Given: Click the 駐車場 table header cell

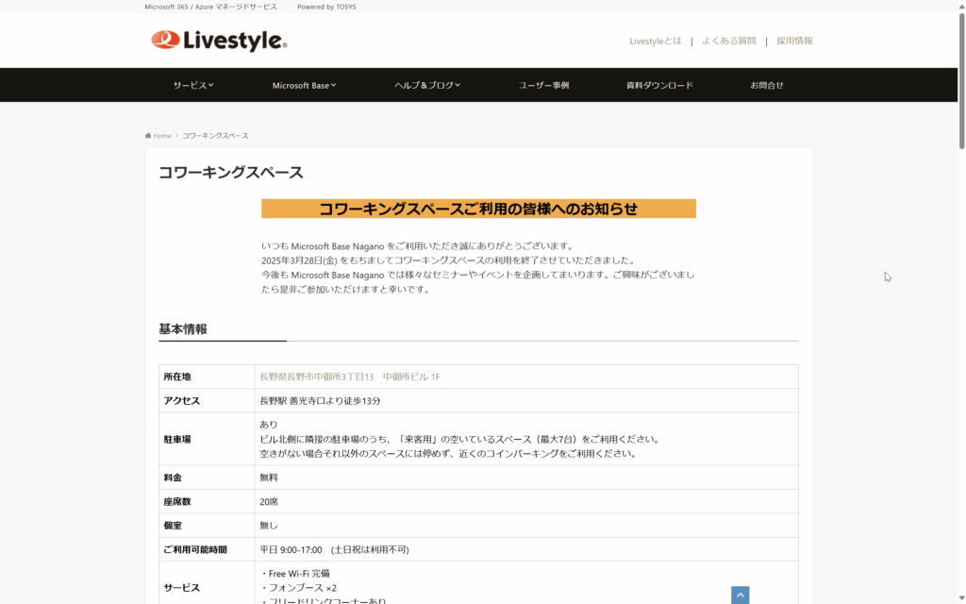Looking at the screenshot, I should point(207,439).
